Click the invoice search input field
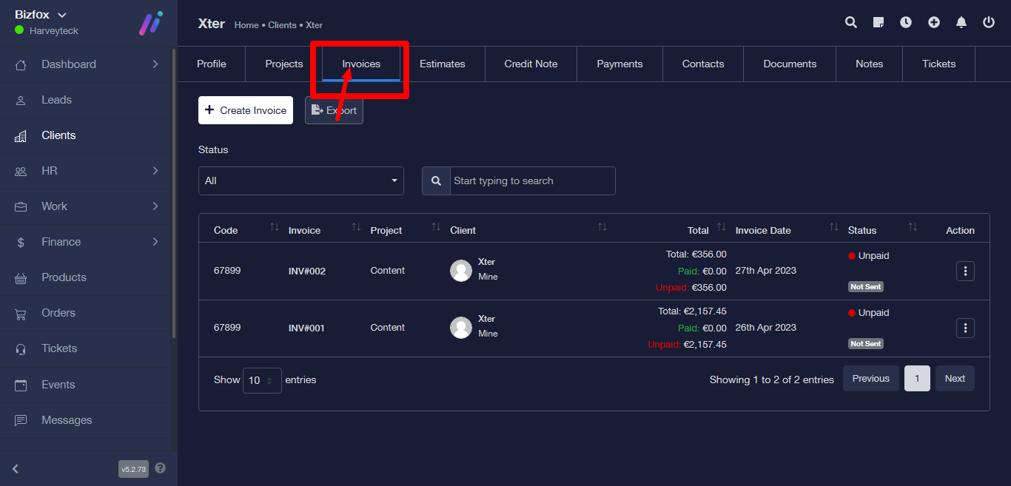1011x486 pixels. (x=531, y=180)
